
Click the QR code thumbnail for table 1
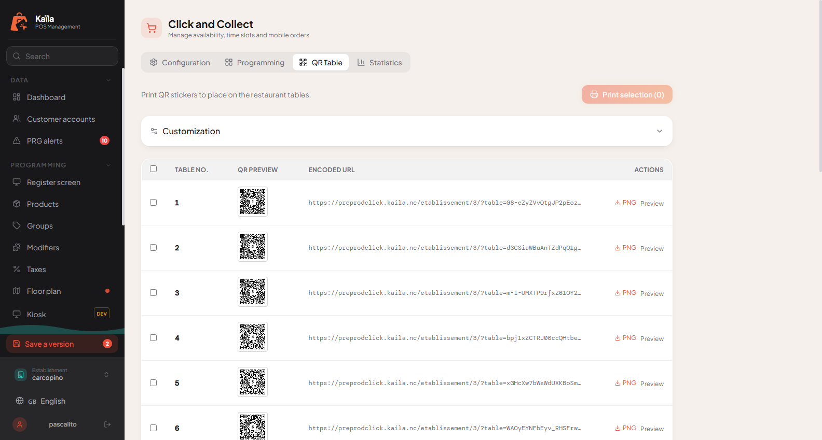click(x=253, y=202)
